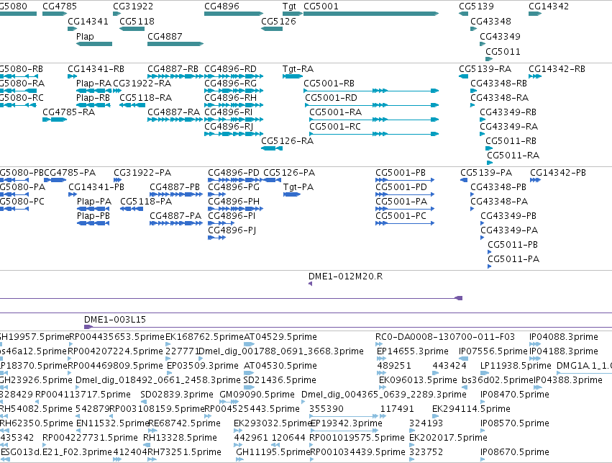Select transcript CG4896-RI
The height and width of the screenshot is (463, 612).
234,119
